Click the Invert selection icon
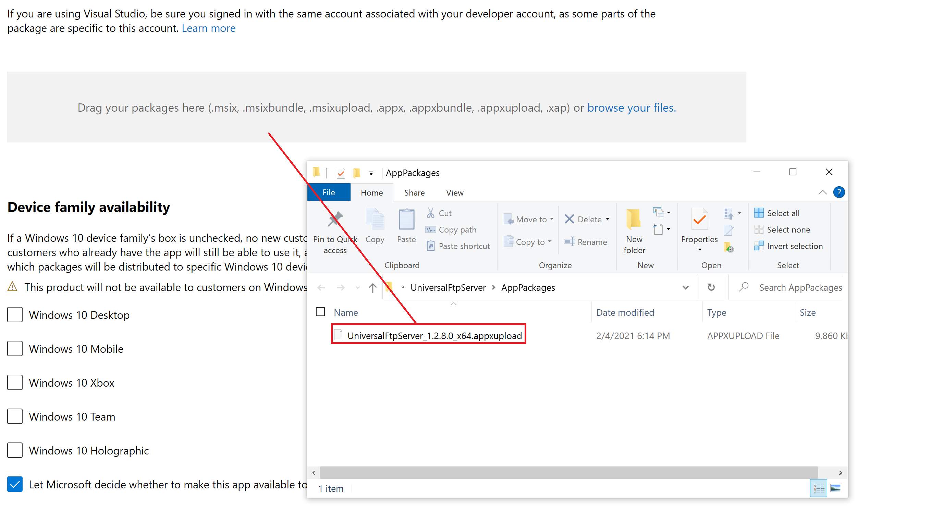The width and height of the screenshot is (930, 524). [x=759, y=246]
